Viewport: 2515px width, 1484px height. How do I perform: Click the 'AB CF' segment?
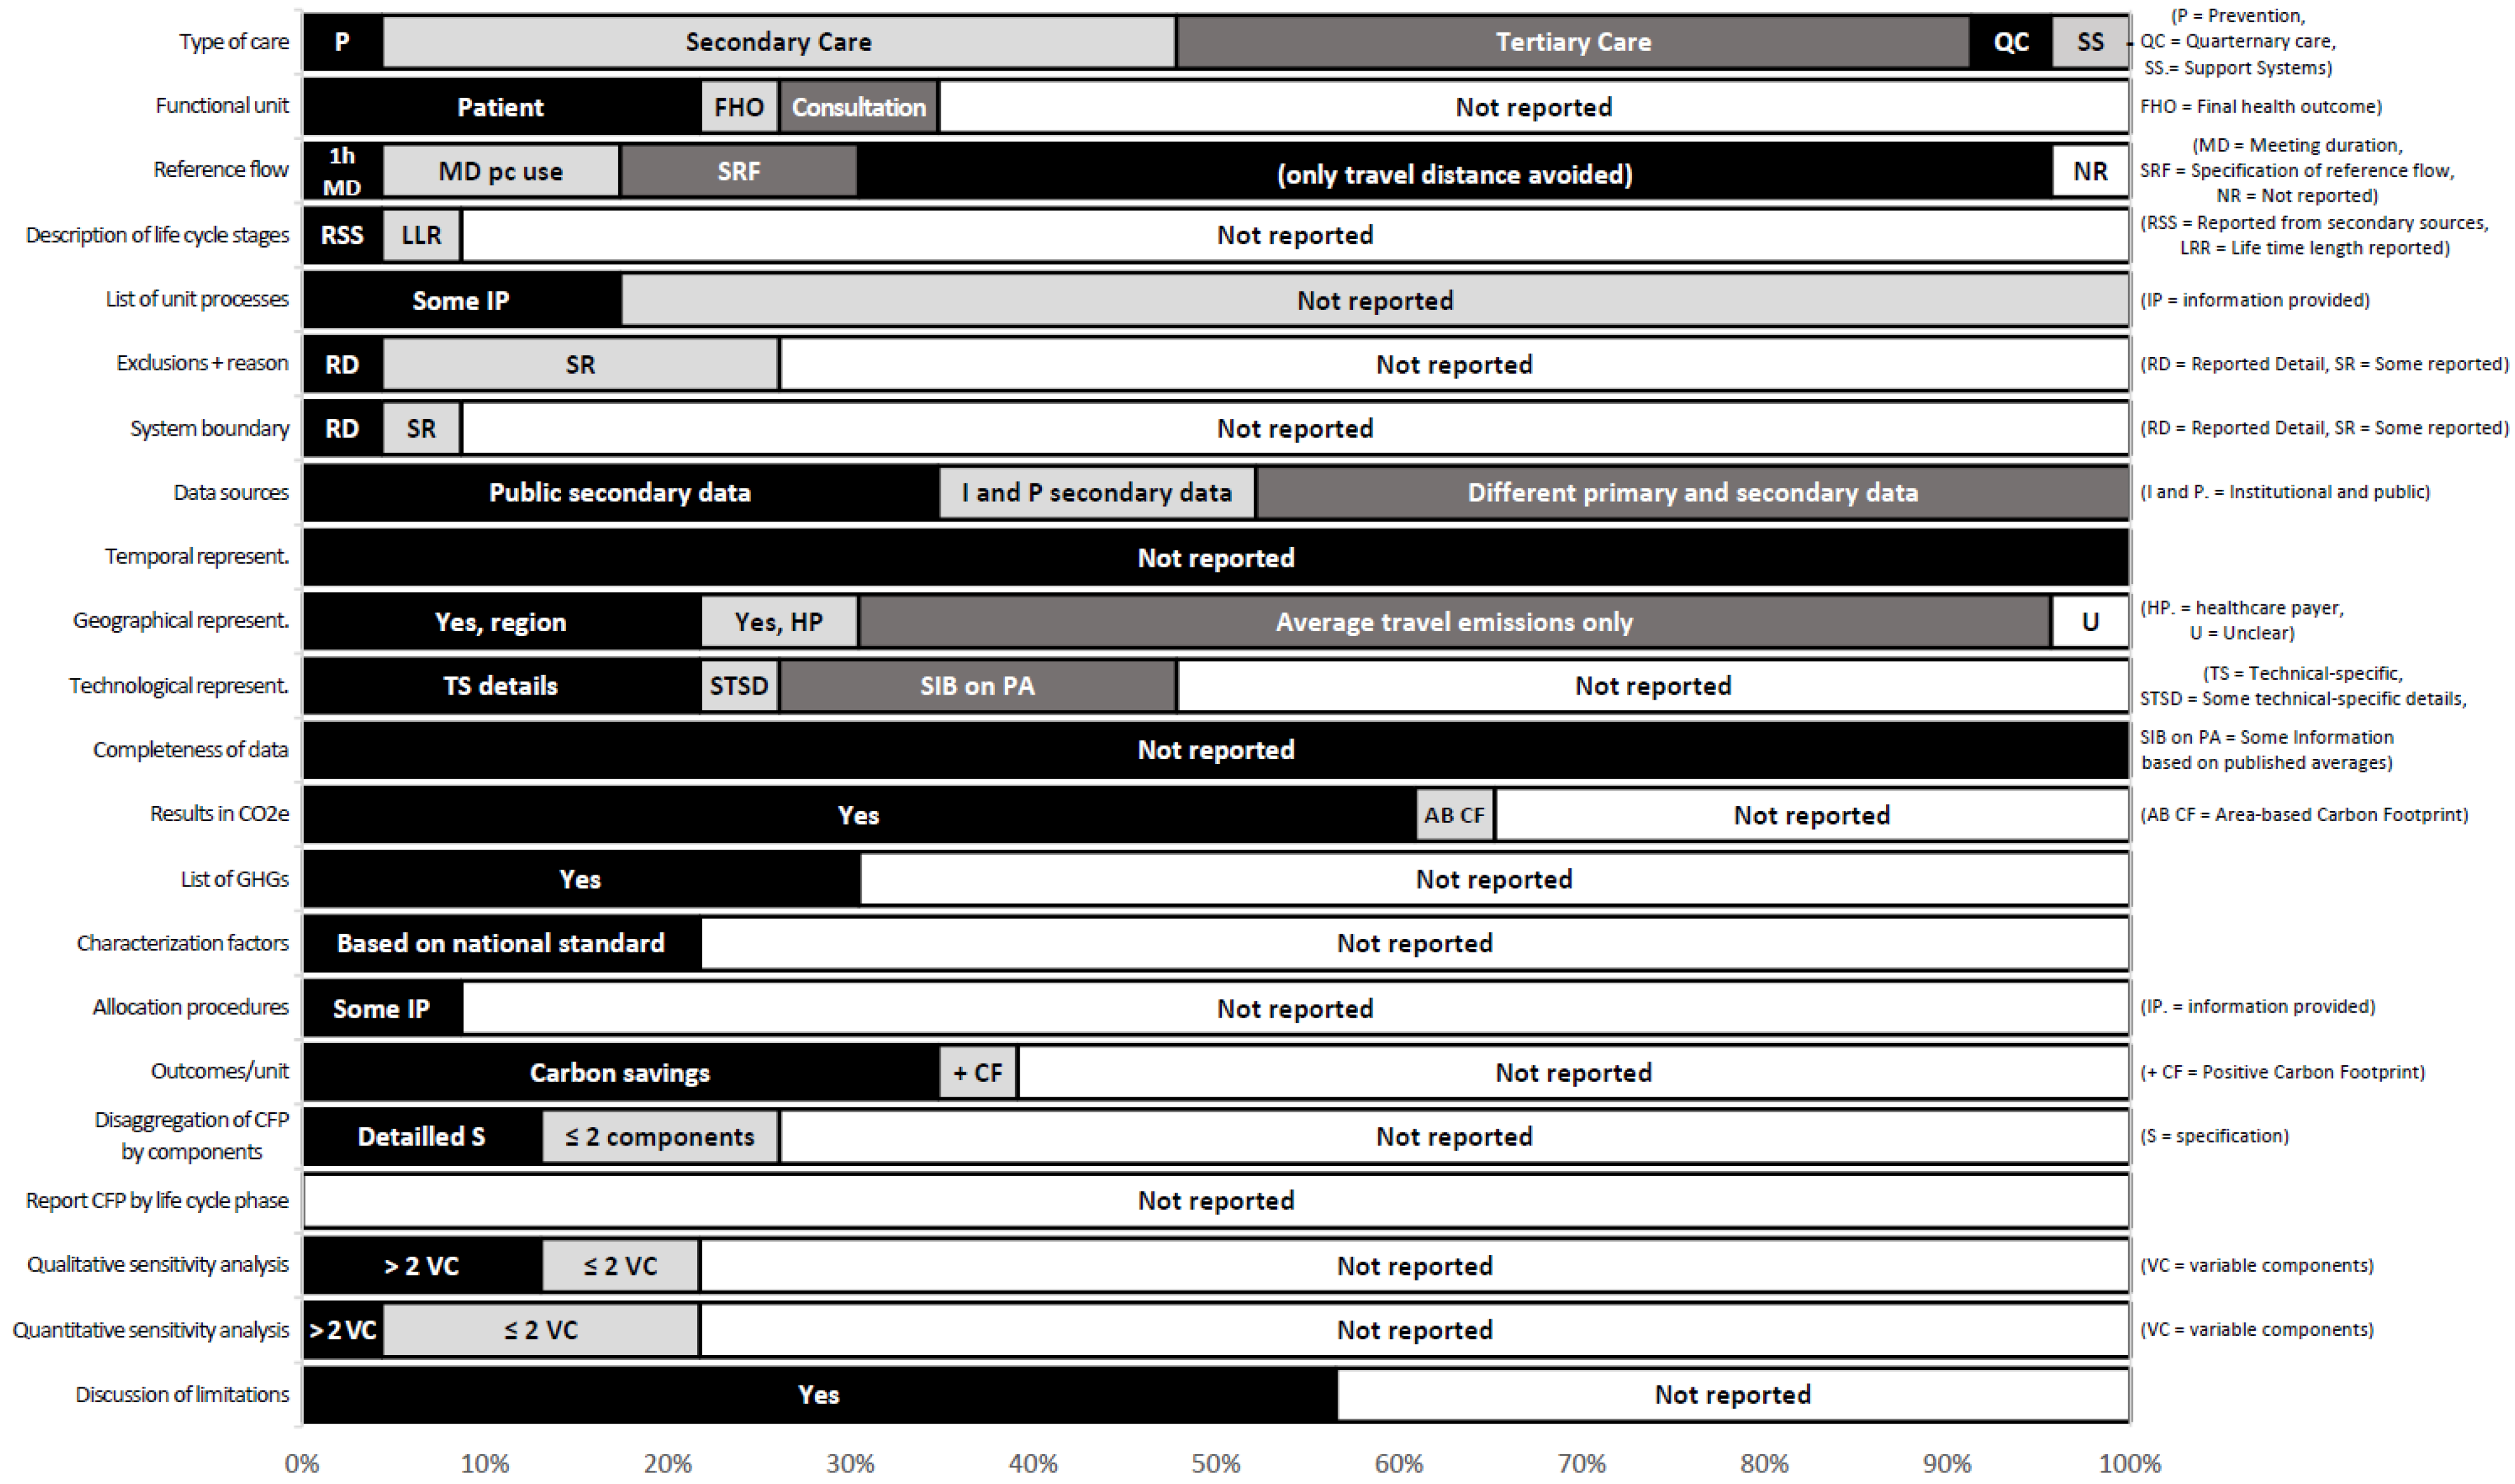[x=1455, y=814]
